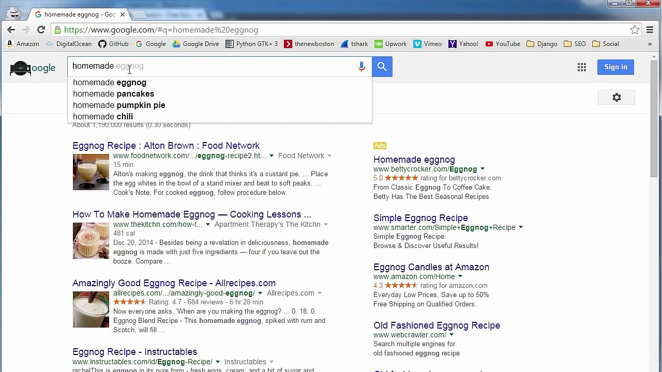This screenshot has height=372, width=662.
Task: Open Amazingly Good Eggnog Recipe result
Action: (174, 283)
